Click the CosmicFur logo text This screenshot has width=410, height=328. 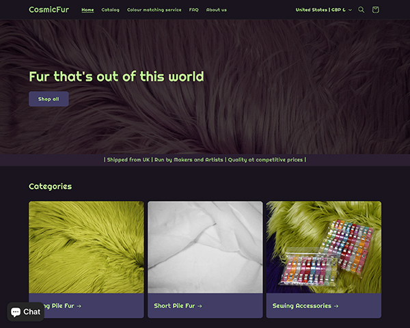tap(49, 10)
